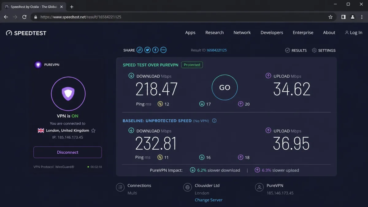The width and height of the screenshot is (368, 207).
Task: Open the Developers menu
Action: [x=272, y=33]
